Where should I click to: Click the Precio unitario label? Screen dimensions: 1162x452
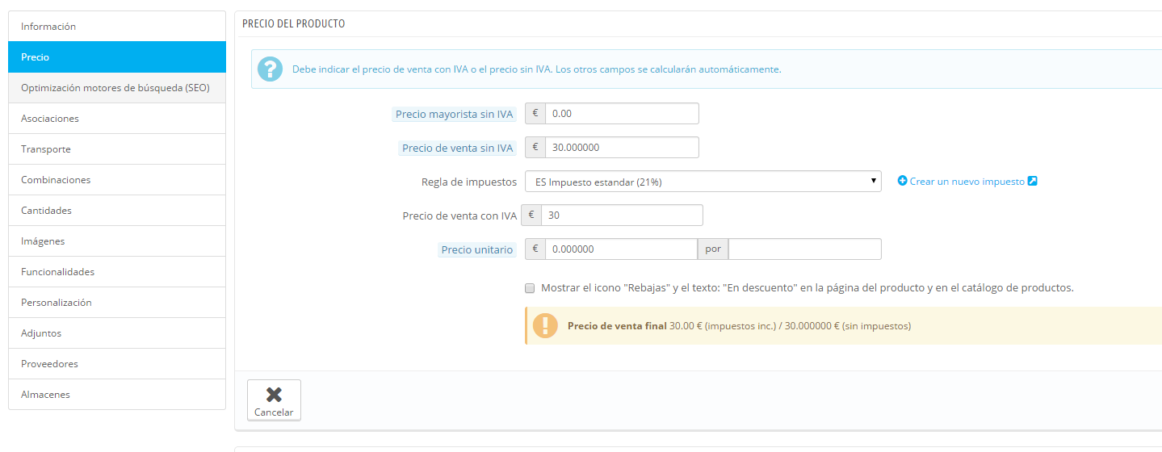(477, 250)
